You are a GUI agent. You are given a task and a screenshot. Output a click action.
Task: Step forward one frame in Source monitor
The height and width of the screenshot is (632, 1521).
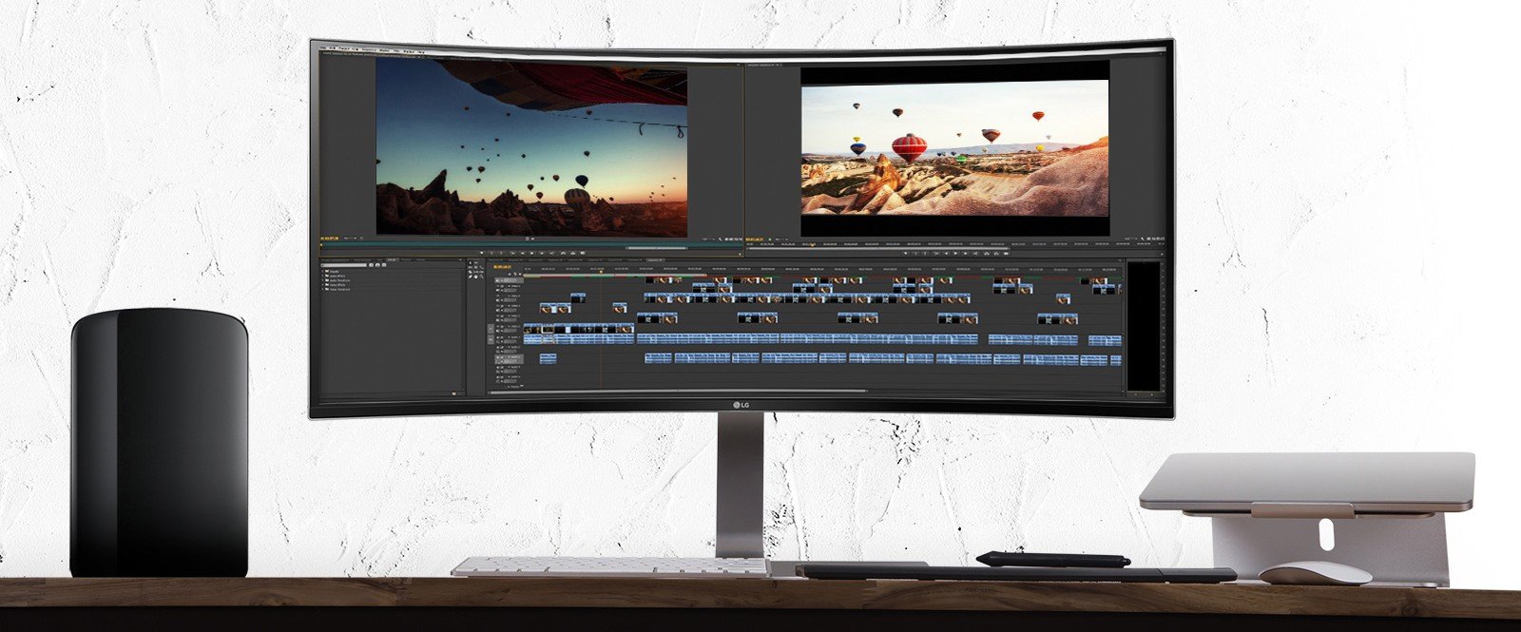[x=542, y=253]
